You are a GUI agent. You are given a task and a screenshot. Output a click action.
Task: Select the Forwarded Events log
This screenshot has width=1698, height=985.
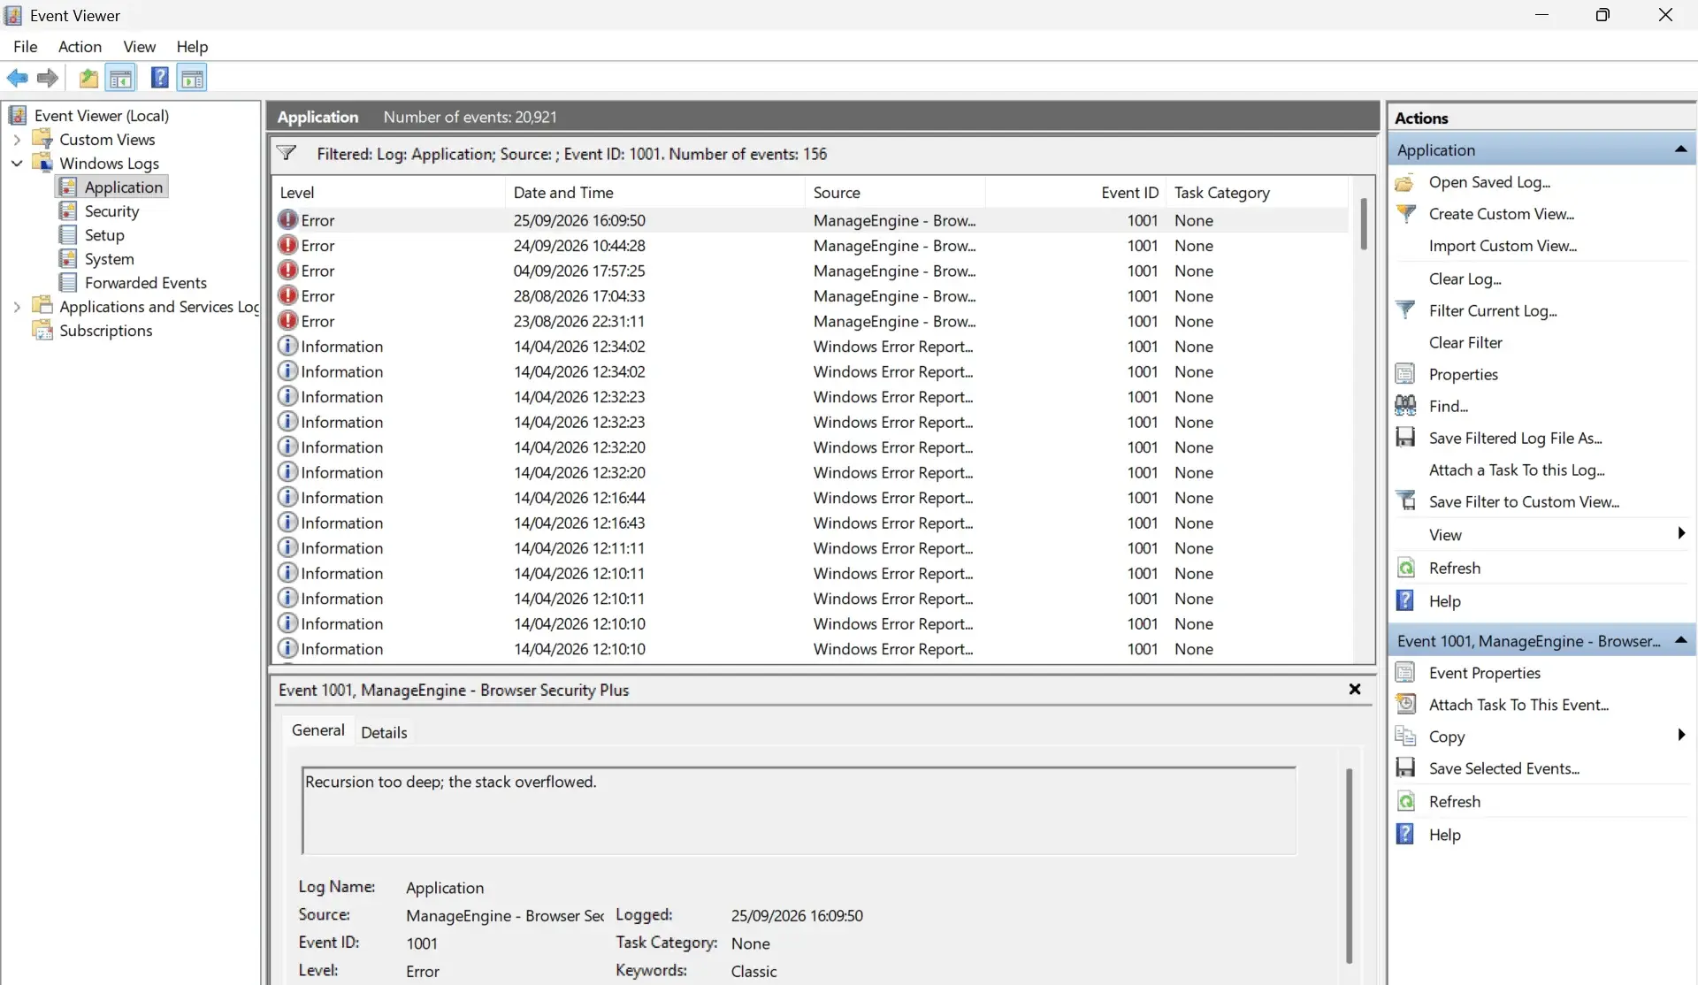[x=145, y=283]
